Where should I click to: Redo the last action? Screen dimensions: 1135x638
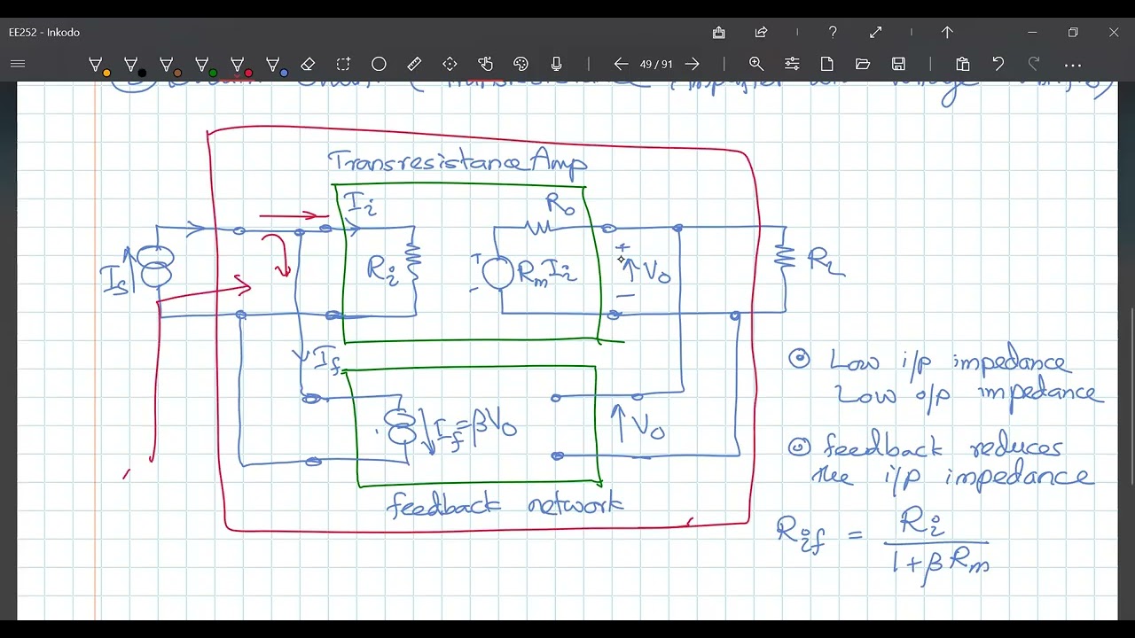1034,64
